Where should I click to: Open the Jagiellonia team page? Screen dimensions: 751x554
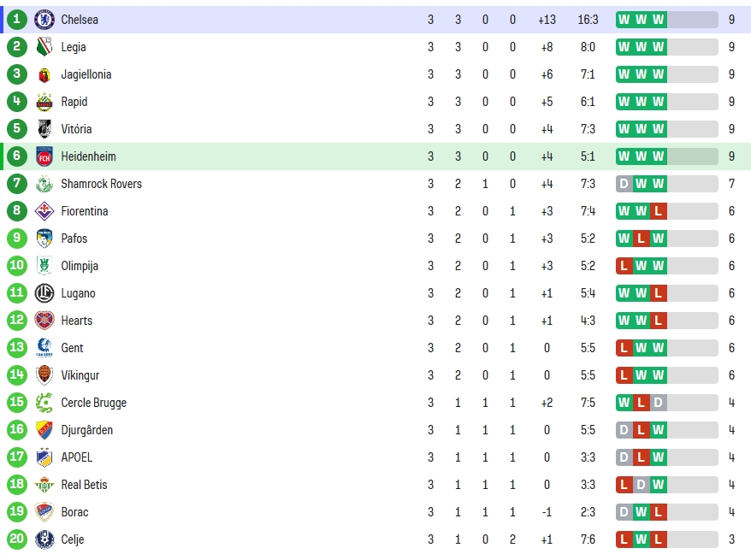coord(86,74)
